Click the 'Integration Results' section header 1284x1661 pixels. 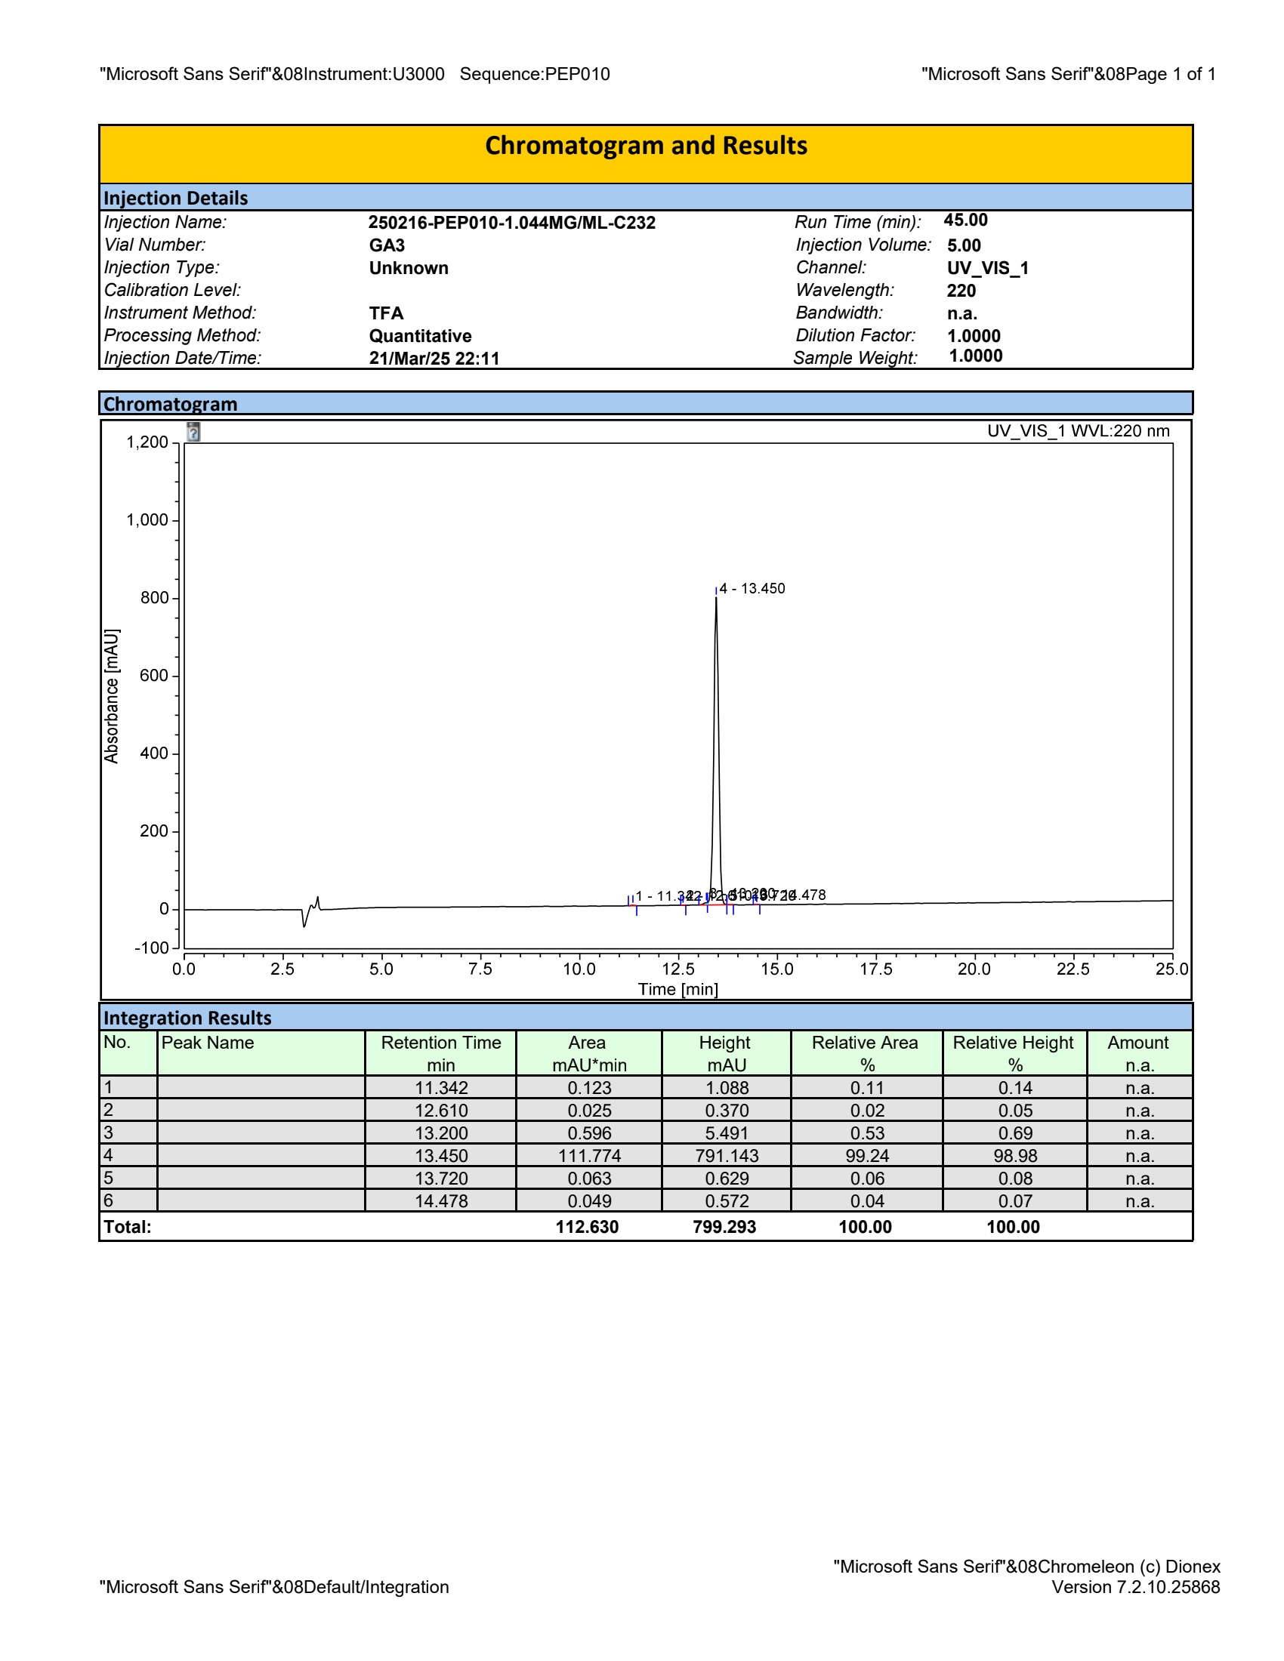tap(187, 1018)
